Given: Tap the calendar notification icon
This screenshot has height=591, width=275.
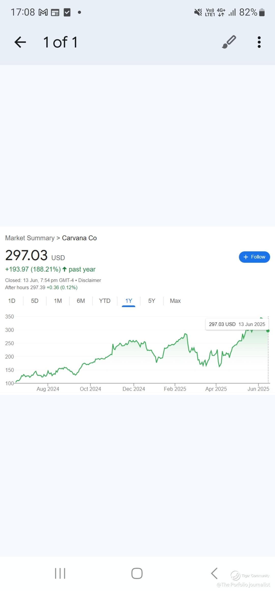Looking at the screenshot, I should 55,12.
